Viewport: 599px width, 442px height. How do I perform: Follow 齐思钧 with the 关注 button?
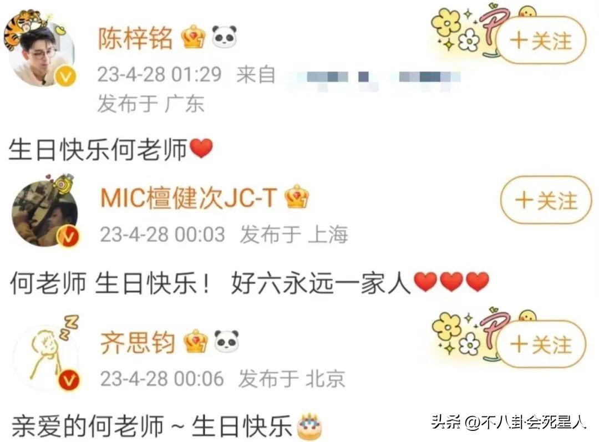pos(541,344)
